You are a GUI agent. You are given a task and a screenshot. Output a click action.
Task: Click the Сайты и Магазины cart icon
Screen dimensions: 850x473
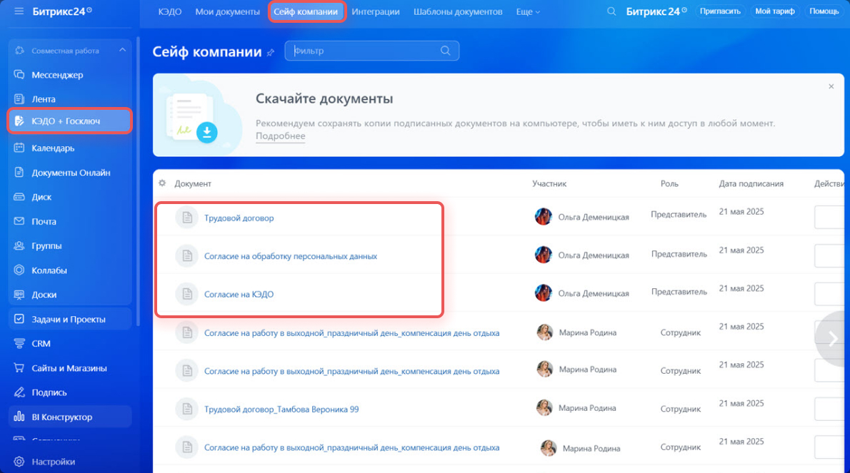click(19, 368)
